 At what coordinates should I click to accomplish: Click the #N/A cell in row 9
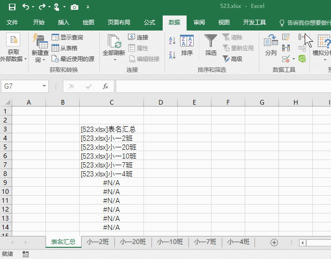pyautogui.click(x=112, y=183)
